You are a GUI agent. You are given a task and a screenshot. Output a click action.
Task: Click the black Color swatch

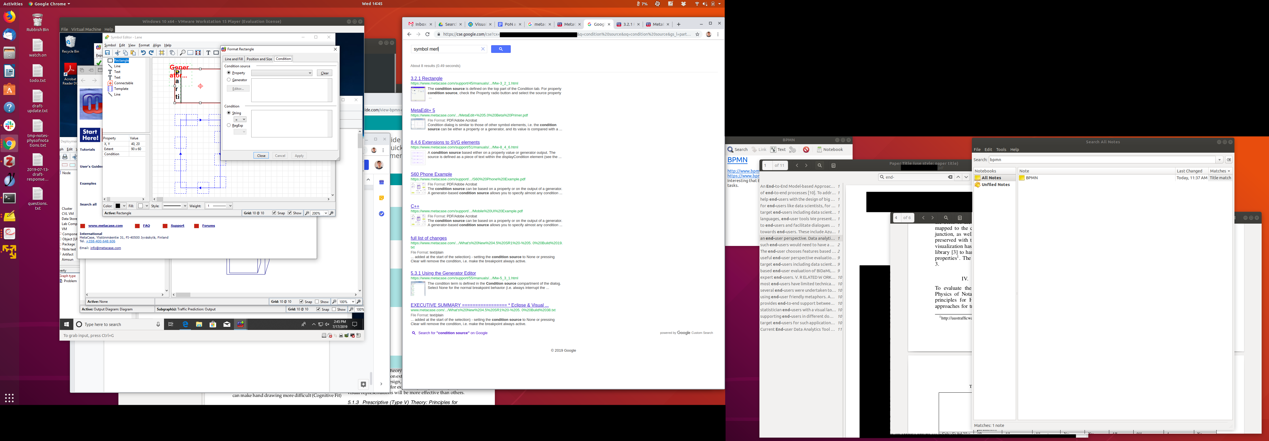(118, 206)
